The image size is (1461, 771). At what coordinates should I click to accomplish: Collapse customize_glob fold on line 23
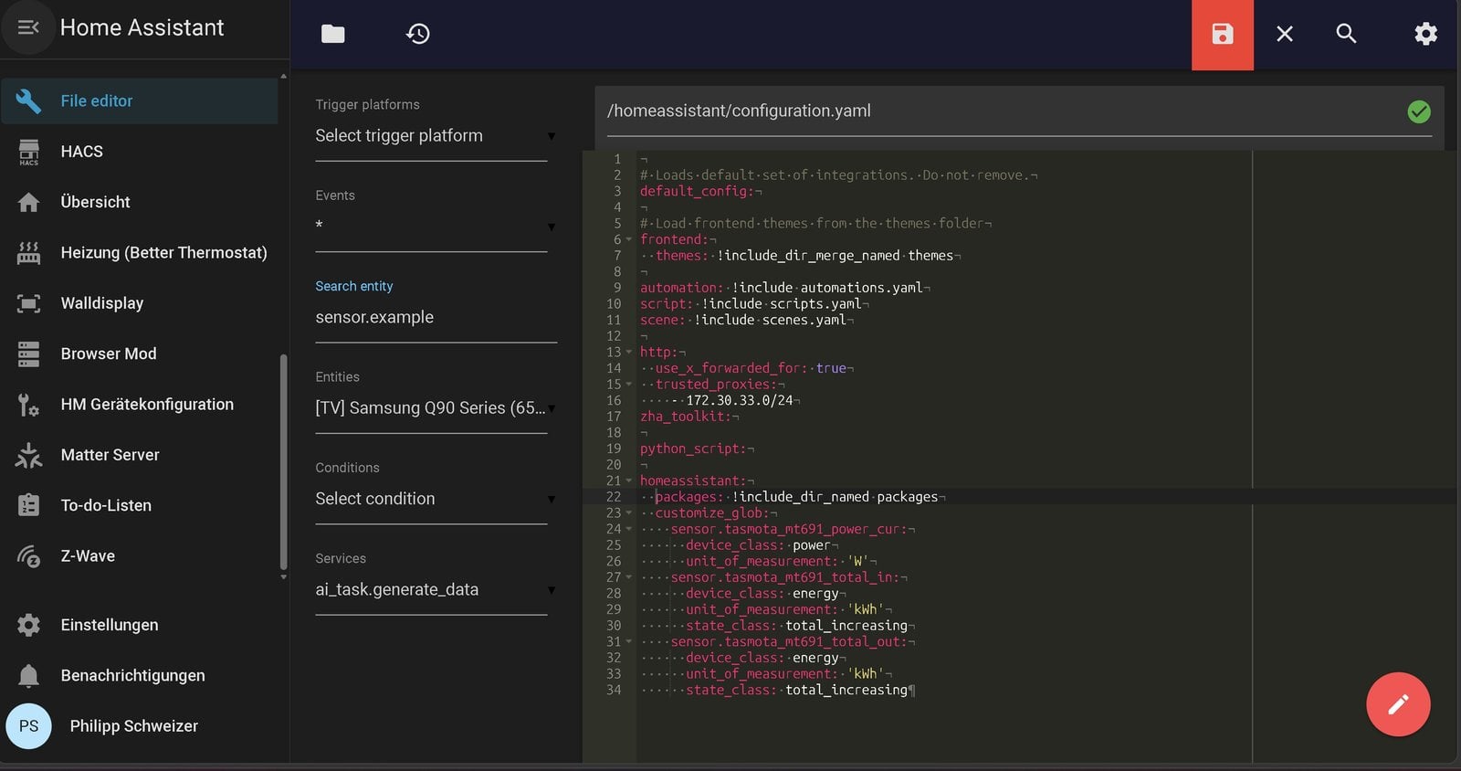(x=629, y=513)
